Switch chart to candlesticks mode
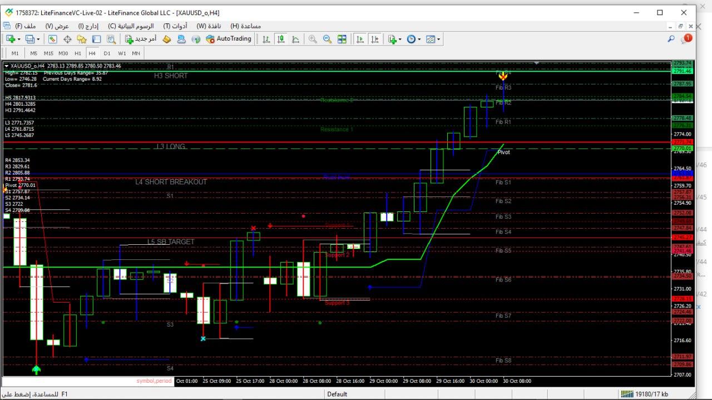 pos(281,39)
